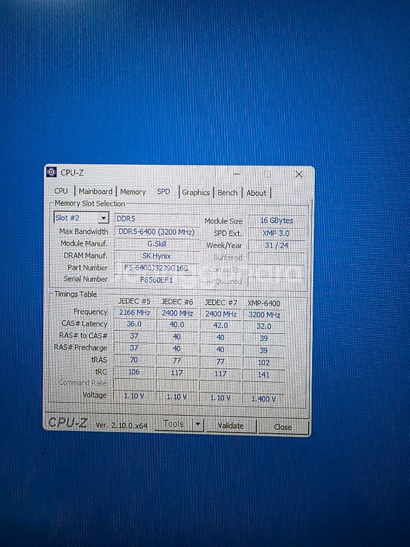Minimize the CPU-Z window
The height and width of the screenshot is (547, 410).
coord(236,173)
